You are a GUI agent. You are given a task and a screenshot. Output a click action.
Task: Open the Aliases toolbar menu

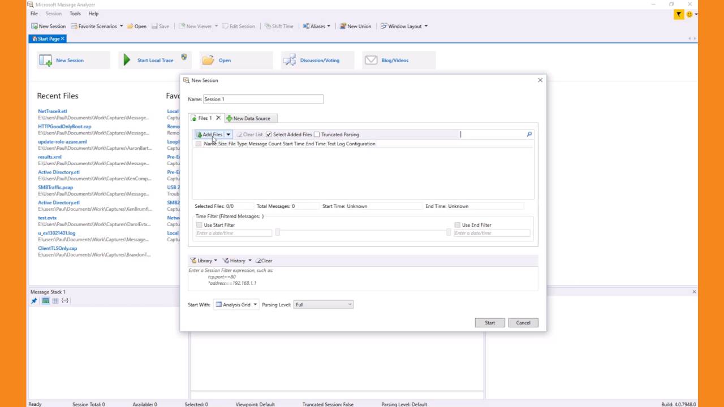317,26
